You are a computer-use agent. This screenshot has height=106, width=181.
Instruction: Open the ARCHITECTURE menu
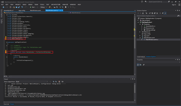(x=56, y=5)
